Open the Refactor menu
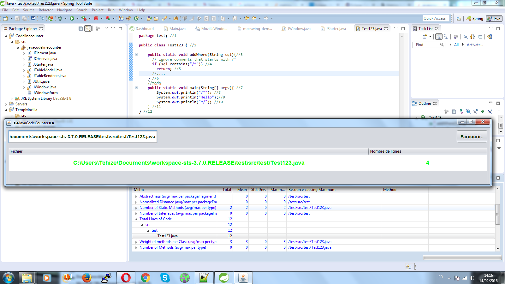This screenshot has height=284, width=505. click(x=46, y=10)
